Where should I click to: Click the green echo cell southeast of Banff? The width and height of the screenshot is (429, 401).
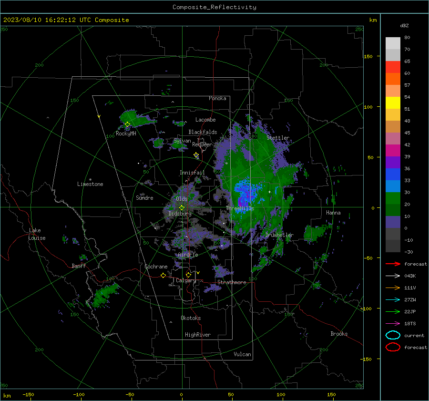104,295
